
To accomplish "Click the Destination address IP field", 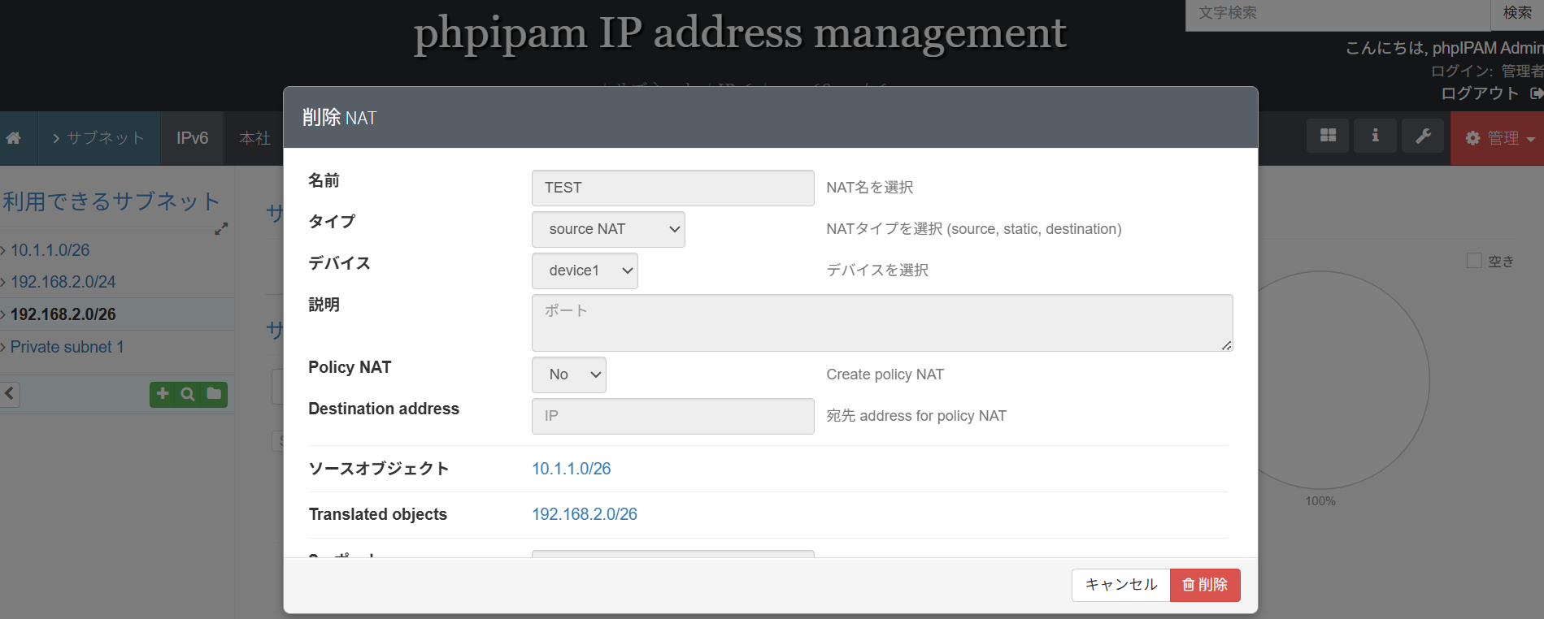I will tap(672, 416).
